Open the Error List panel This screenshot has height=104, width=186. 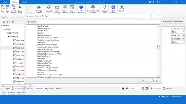12,92
